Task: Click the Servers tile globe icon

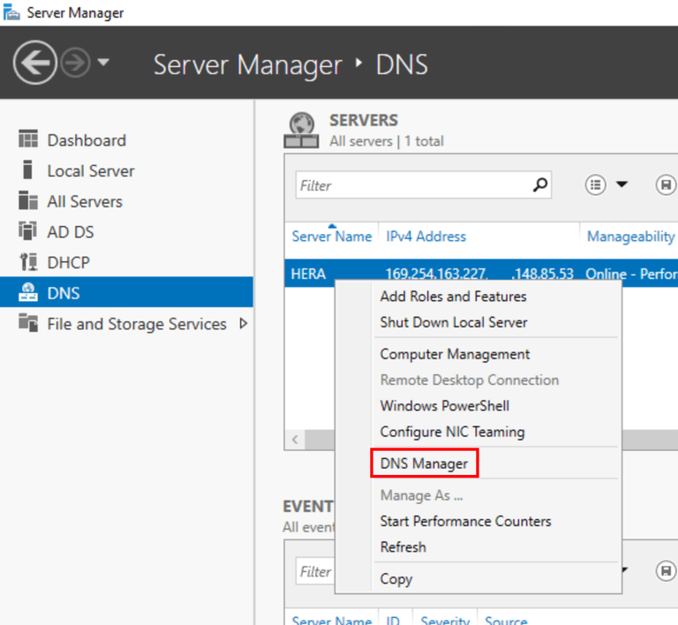Action: click(x=301, y=130)
